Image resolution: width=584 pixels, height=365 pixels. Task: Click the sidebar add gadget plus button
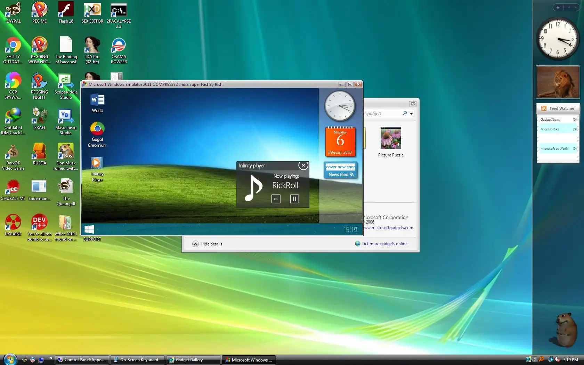point(558,7)
